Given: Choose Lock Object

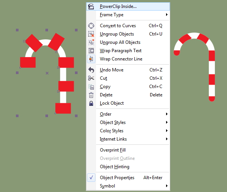Looking at the screenshot, I should [128, 103].
